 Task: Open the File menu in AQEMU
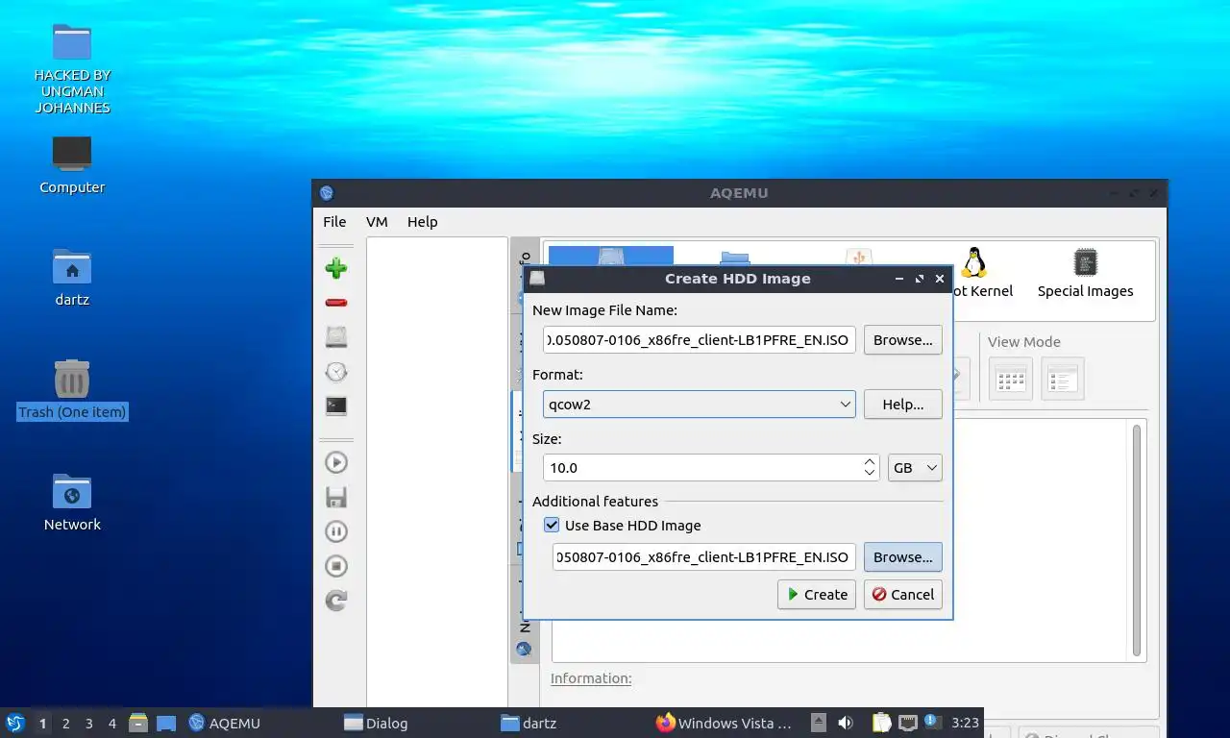[334, 221]
